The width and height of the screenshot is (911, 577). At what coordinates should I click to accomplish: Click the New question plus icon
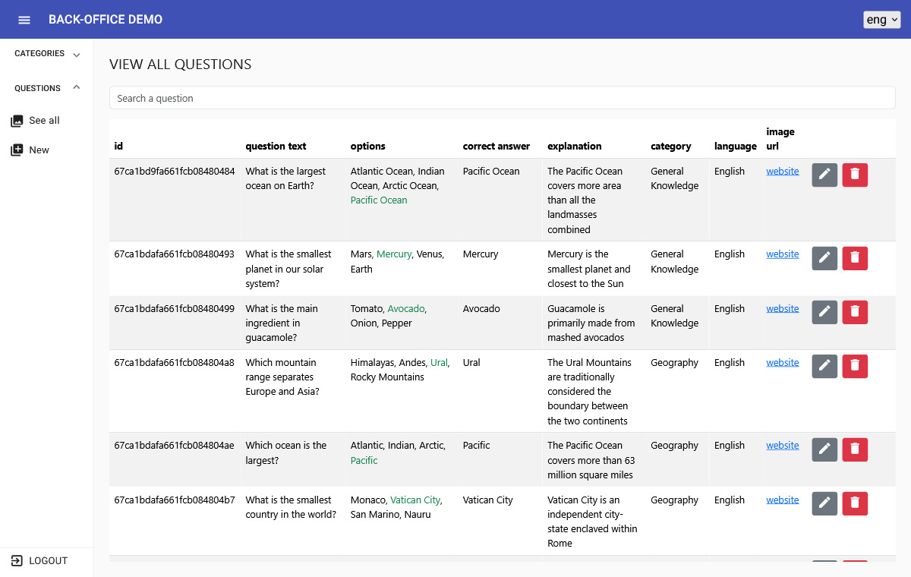(17, 150)
